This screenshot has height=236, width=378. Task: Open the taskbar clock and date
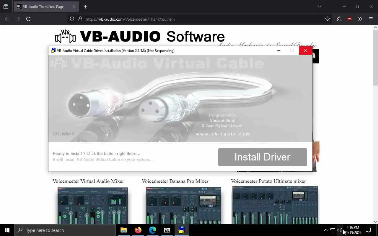click(353, 230)
